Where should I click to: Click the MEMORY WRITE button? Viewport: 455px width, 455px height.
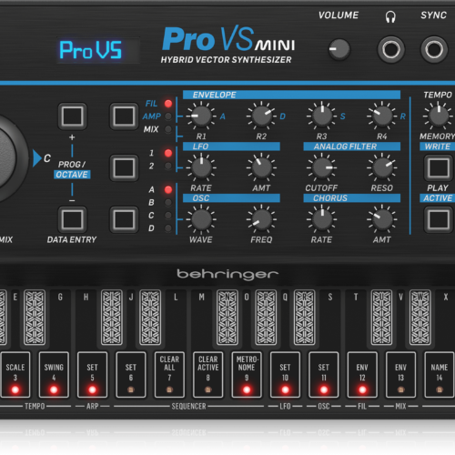pos(439,167)
